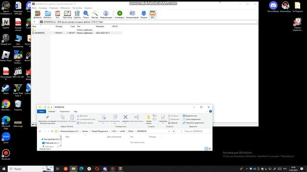The image size is (307, 172).
Task: Click Mods in Explorer address breadcrumb
Action: point(131,131)
